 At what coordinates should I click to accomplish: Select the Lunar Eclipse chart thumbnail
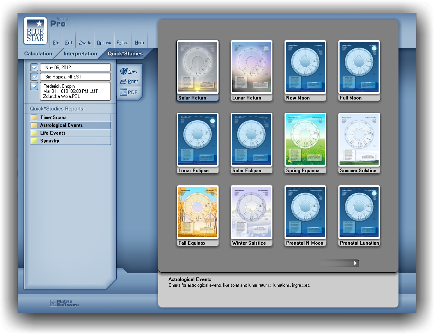coord(197,139)
